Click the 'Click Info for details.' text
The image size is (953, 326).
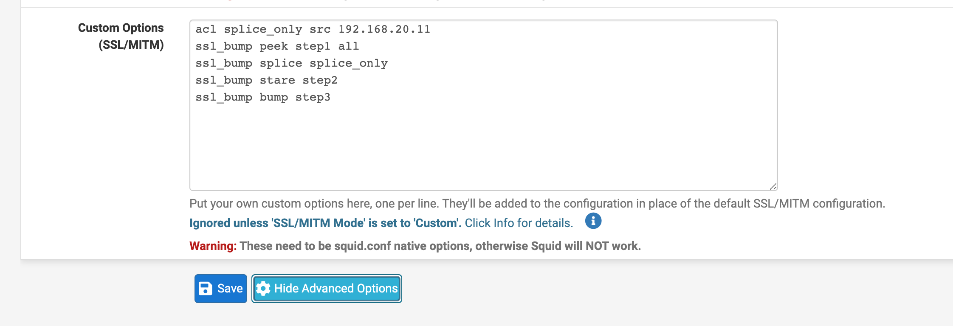519,223
